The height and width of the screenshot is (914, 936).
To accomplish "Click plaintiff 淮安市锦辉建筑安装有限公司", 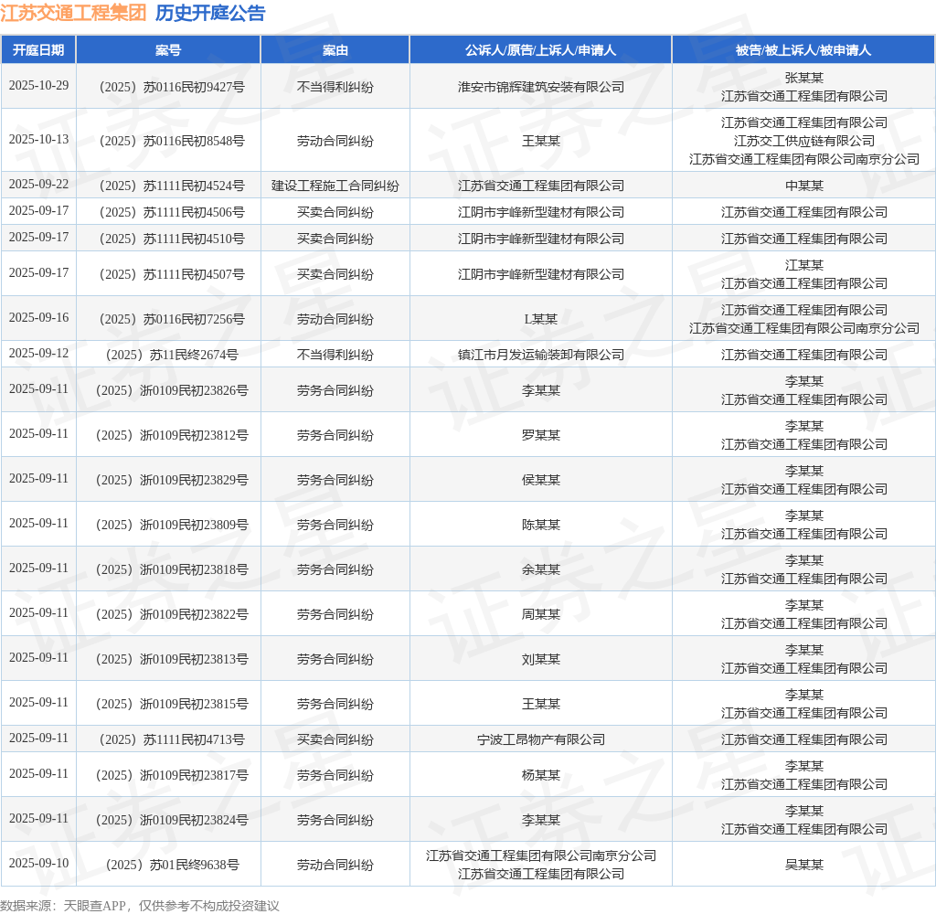I will tap(541, 87).
